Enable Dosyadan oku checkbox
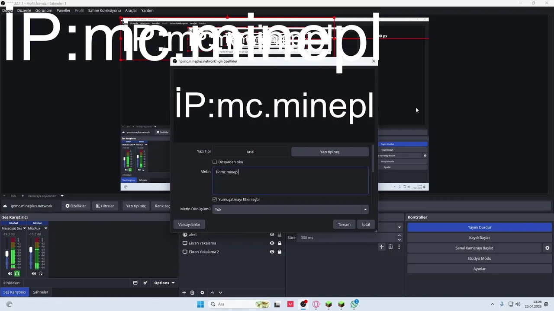The image size is (554, 311). tap(215, 162)
